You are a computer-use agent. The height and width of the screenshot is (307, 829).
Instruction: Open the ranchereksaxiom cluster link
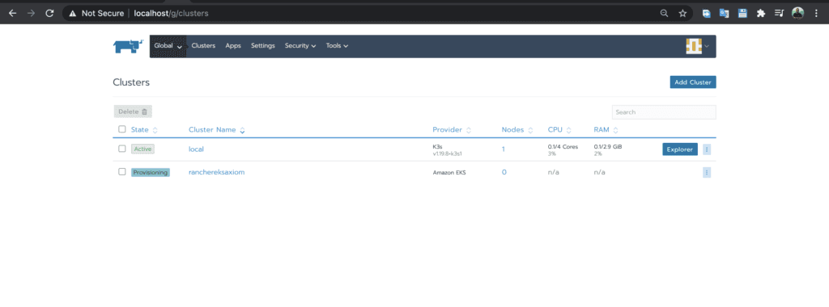tap(217, 172)
